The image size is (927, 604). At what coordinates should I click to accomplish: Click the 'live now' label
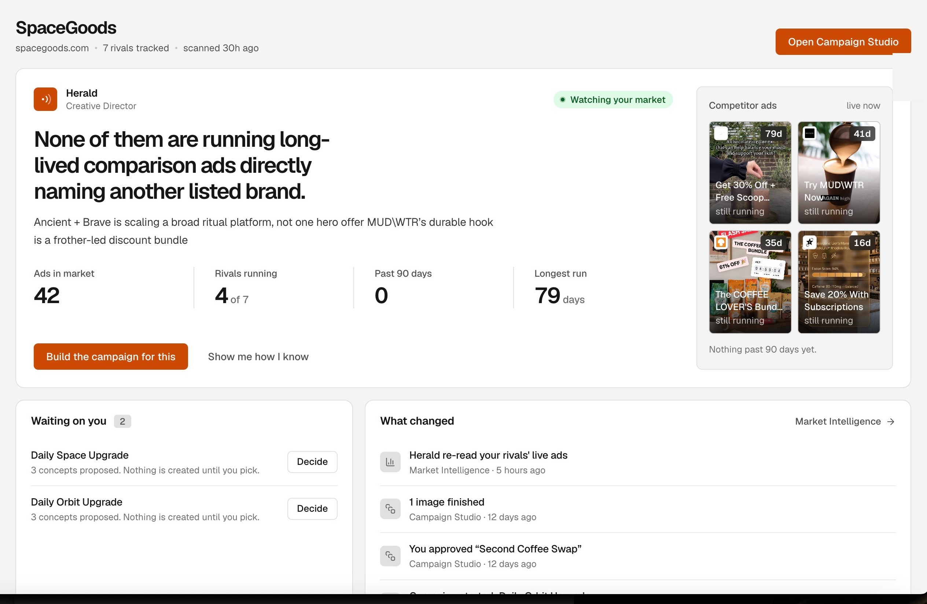pyautogui.click(x=863, y=105)
